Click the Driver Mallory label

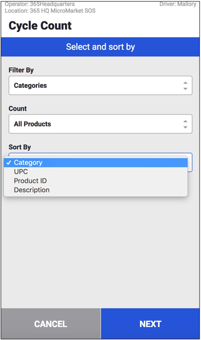[x=178, y=4]
